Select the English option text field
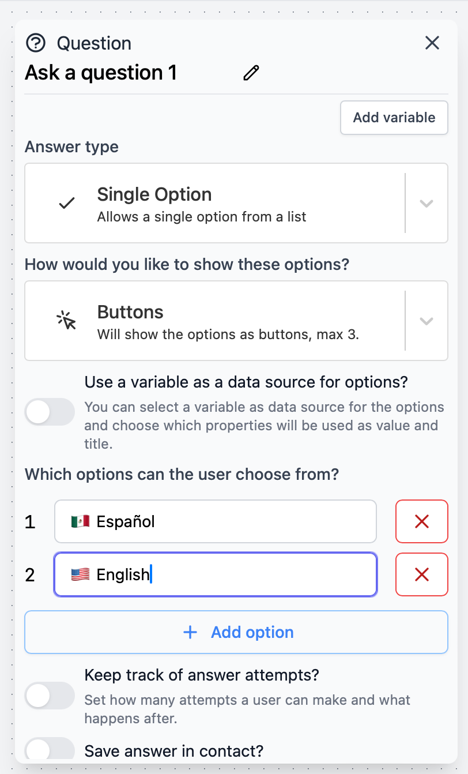This screenshot has width=468, height=774. (x=216, y=574)
